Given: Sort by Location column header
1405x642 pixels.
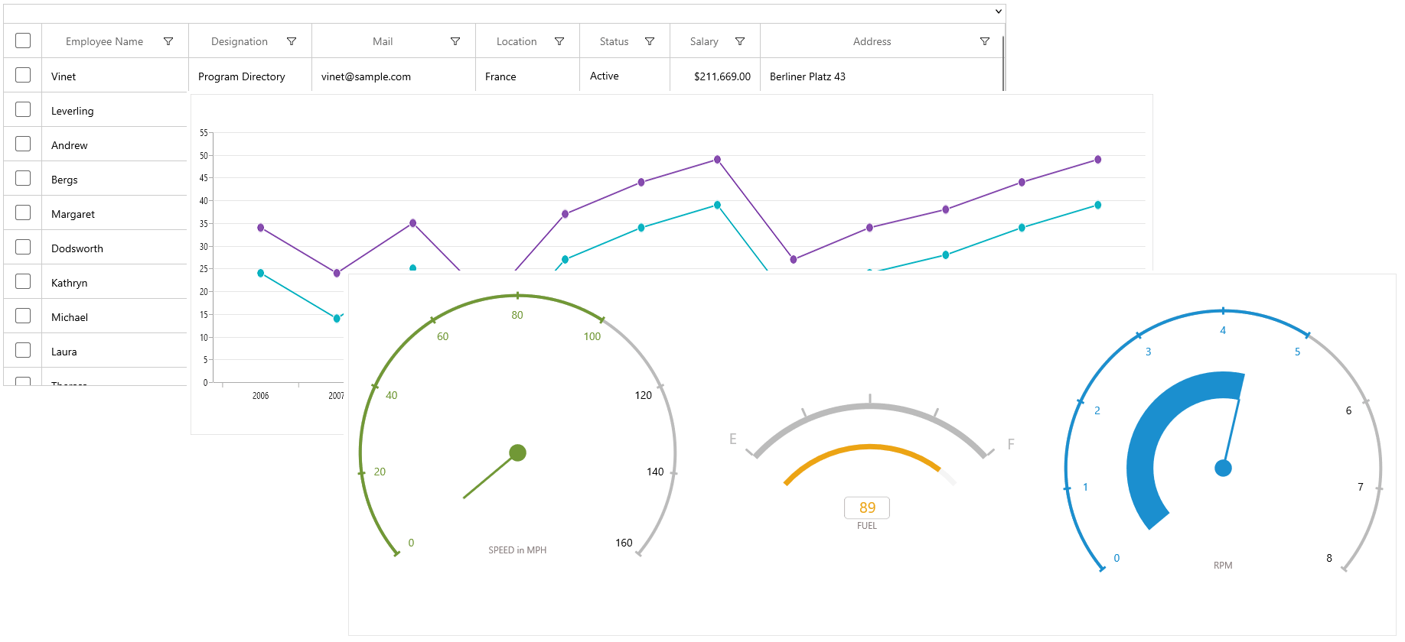Looking at the screenshot, I should point(517,41).
